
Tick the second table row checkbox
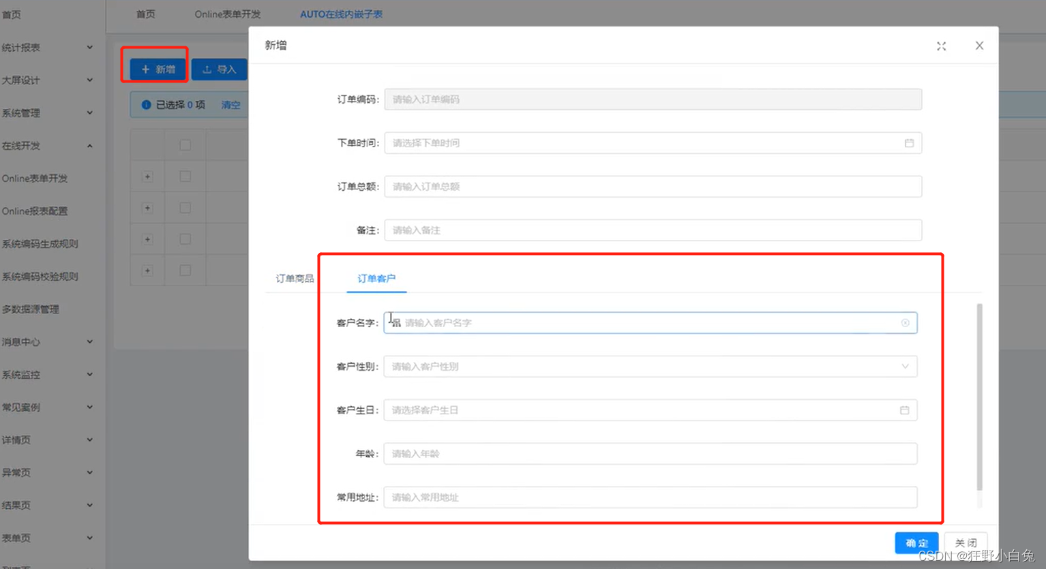coord(185,208)
